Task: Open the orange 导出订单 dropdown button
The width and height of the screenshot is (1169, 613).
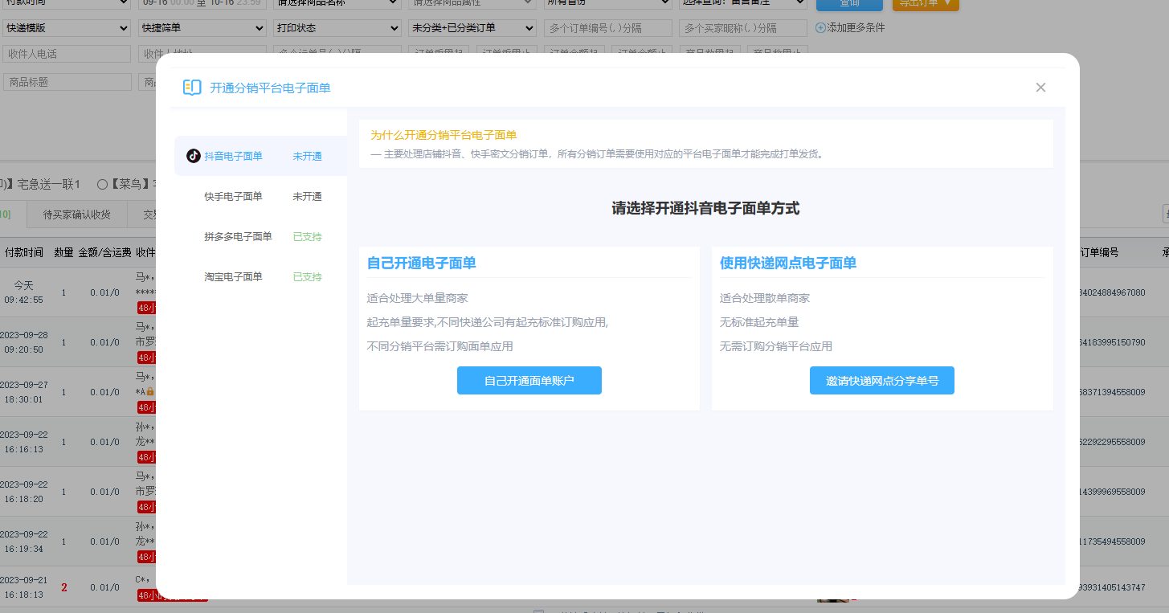Action: pyautogui.click(x=926, y=4)
